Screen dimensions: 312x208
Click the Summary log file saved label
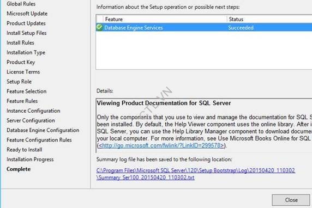click(164, 160)
